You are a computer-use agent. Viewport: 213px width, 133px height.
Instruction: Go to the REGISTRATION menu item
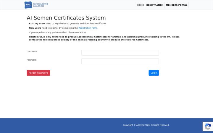(x=155, y=5)
